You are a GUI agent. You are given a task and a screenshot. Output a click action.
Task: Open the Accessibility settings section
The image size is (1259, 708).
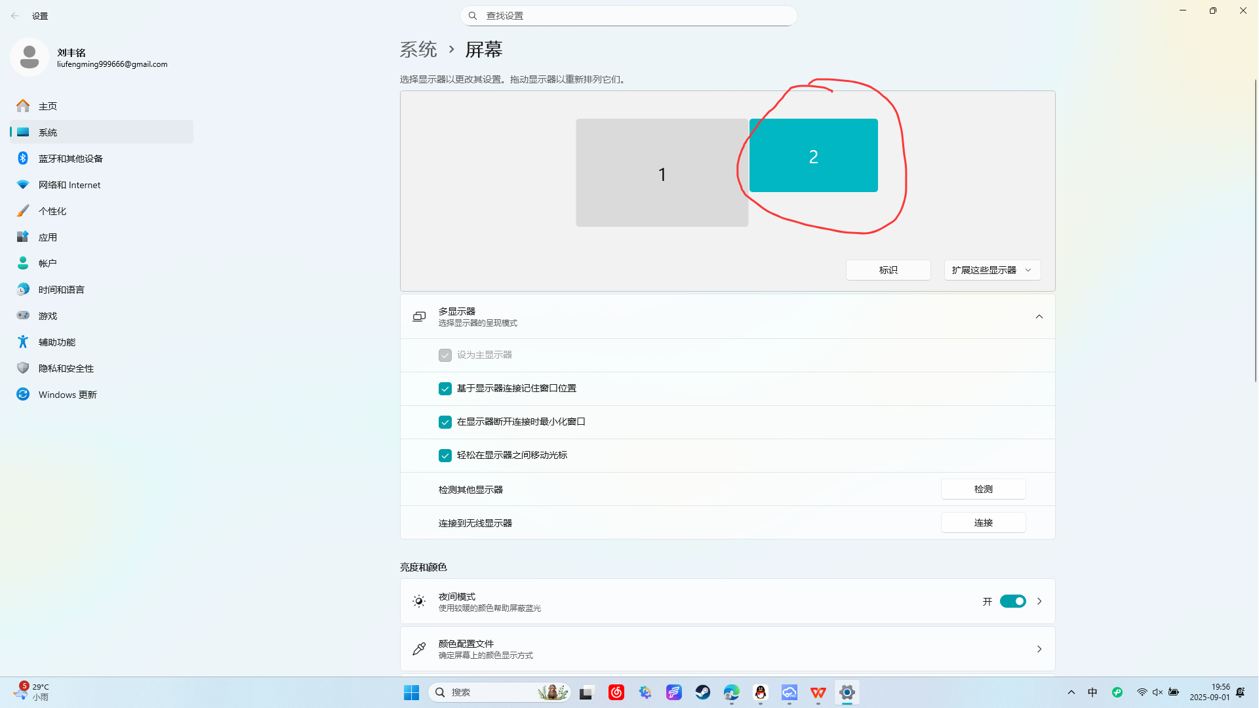[x=56, y=342]
